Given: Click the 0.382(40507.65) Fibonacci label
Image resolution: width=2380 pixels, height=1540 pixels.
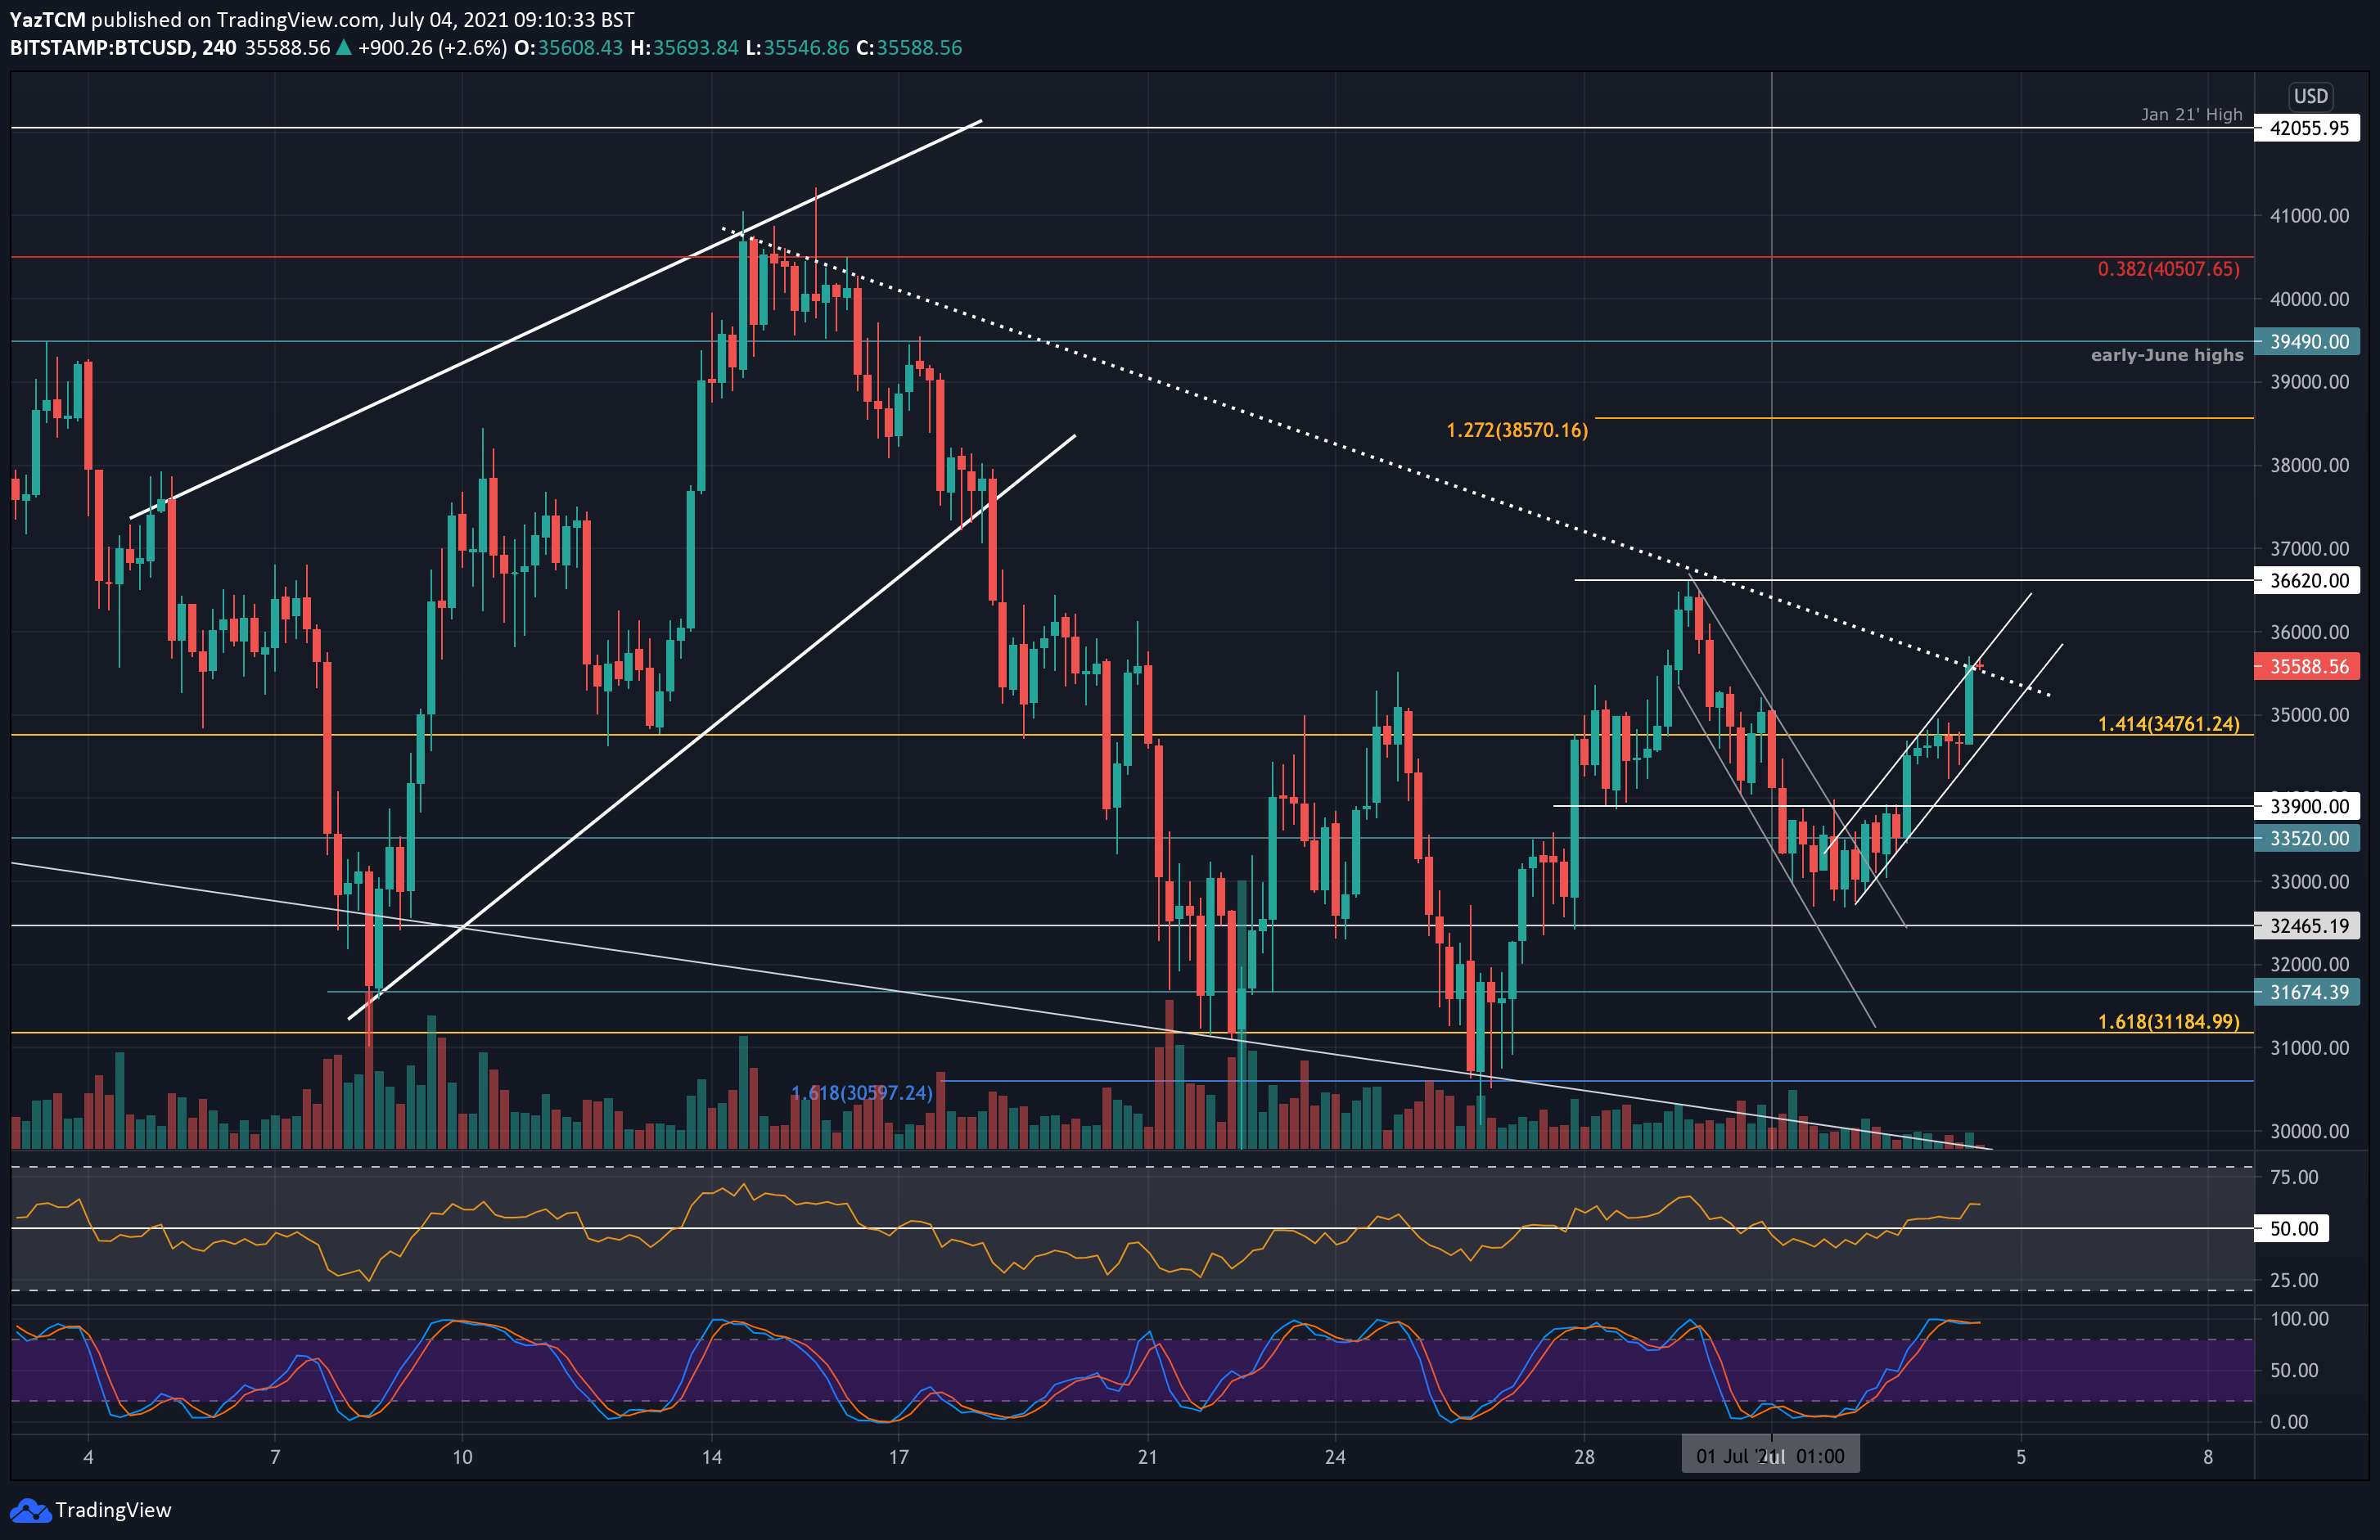Looking at the screenshot, I should tap(2168, 269).
